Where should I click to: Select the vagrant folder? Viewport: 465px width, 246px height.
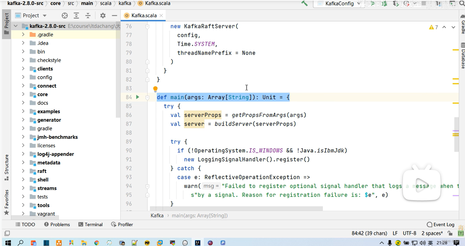click(x=46, y=214)
